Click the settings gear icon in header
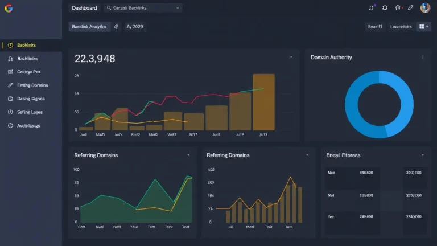The height and width of the screenshot is (246, 437). tap(385, 8)
